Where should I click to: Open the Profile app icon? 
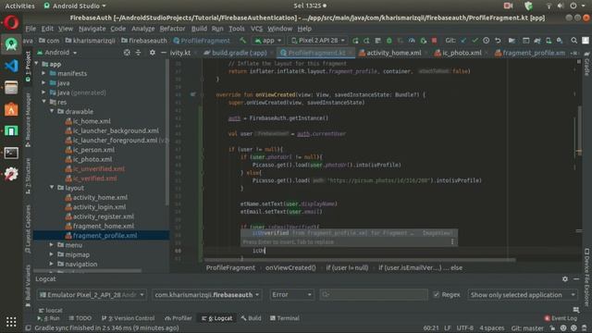click(412, 41)
